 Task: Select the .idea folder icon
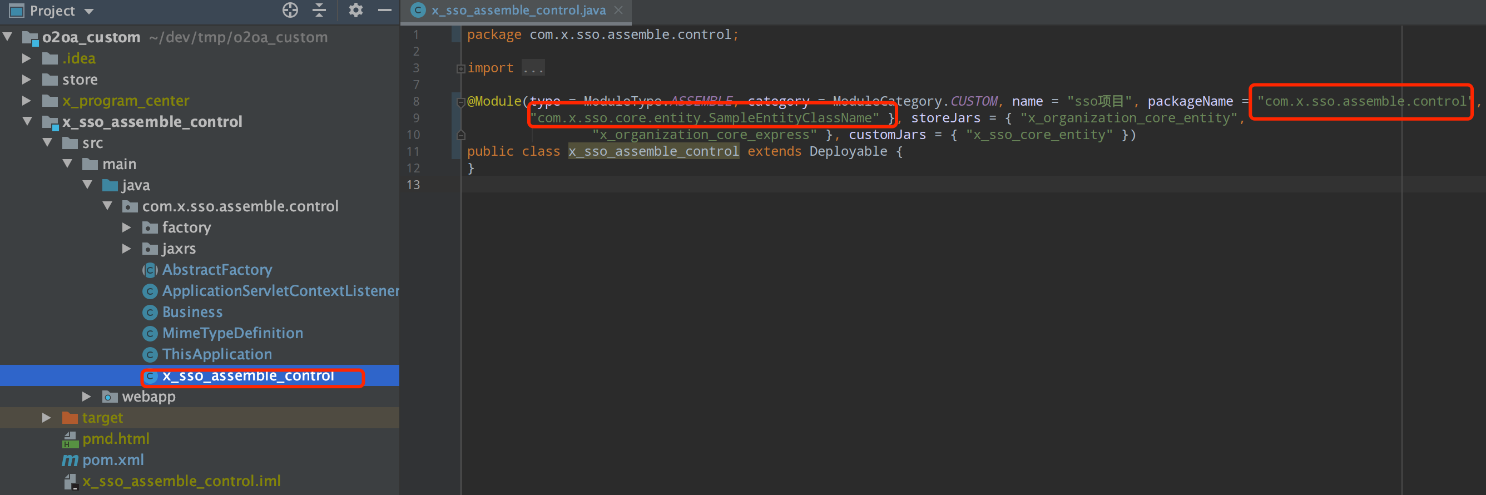(50, 59)
